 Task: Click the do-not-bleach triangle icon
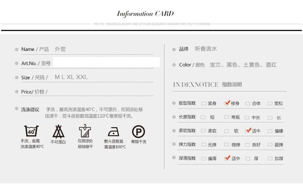[58, 132]
